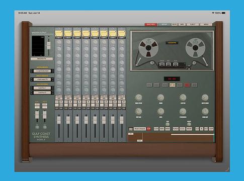This screenshot has height=181, width=244.
Task: Click the resize grip in bottom-right window corner
Action: pos(227,169)
